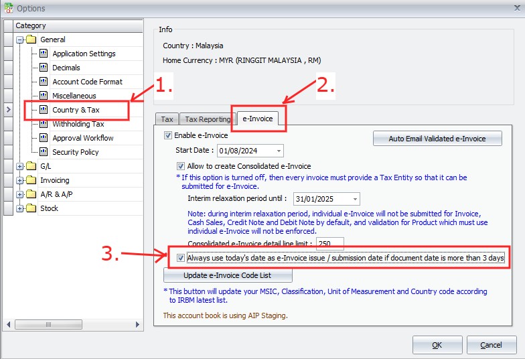Expand the Invoicing category folder
Screen dimensions: 525x359
click(x=20, y=180)
